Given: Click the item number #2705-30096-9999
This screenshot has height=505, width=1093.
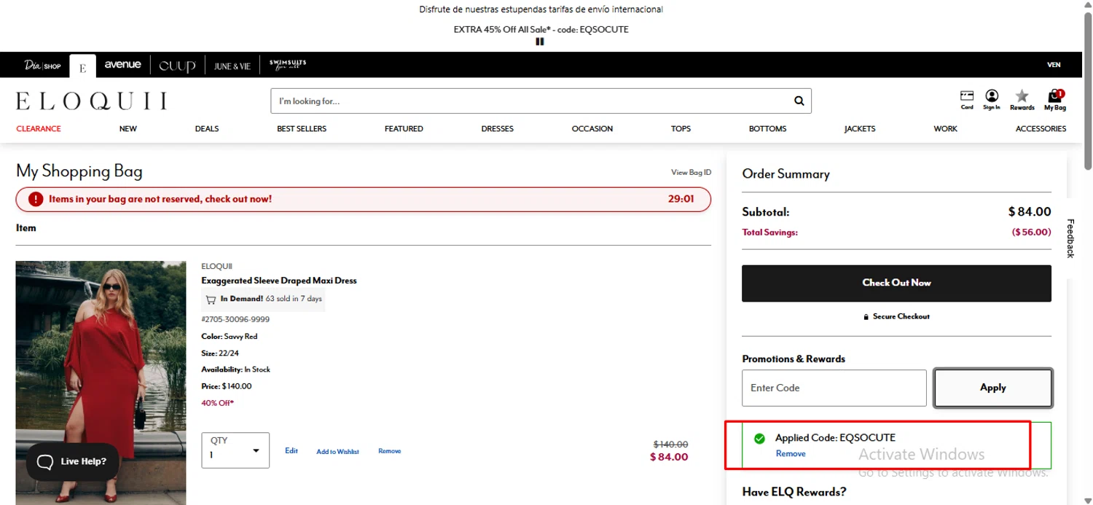Looking at the screenshot, I should pos(235,319).
